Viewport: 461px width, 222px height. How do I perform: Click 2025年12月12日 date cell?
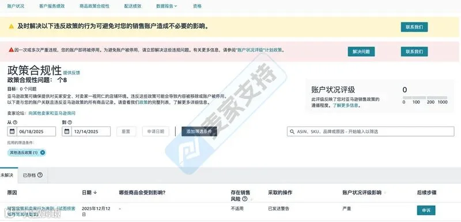(x=96, y=212)
